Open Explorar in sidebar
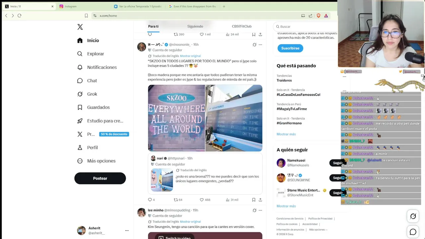 click(91, 54)
